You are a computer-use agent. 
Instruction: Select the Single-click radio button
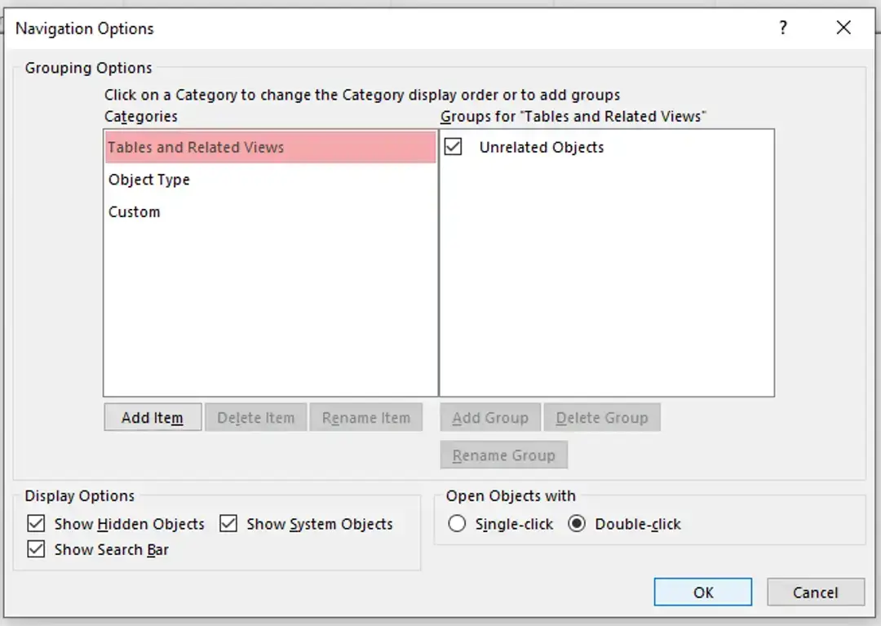coord(457,524)
